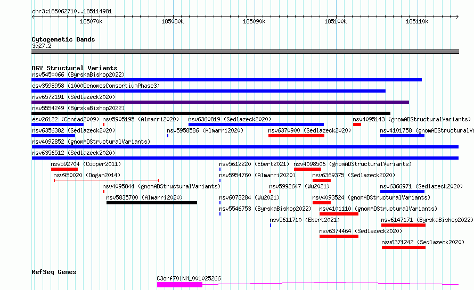Open nsv4095844 gnomADStructuralVariants label
This screenshot has height=290, width=474.
[161, 186]
